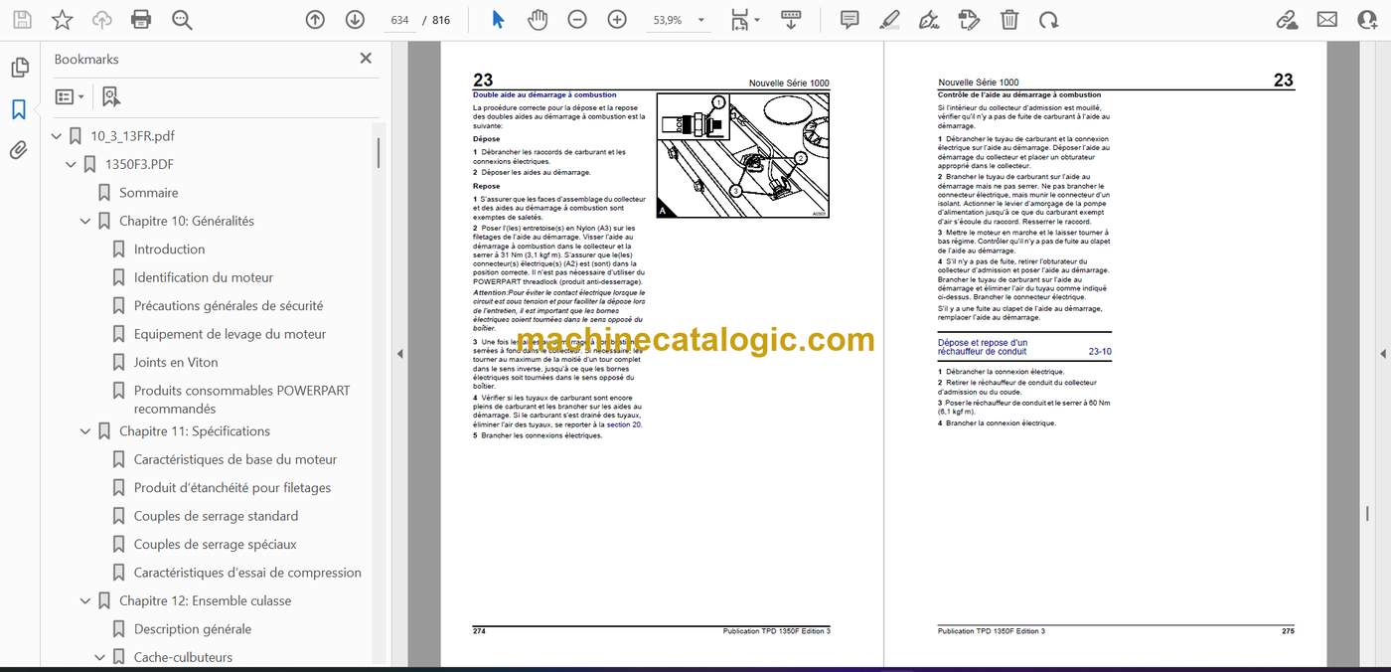Click the Delete trash icon
This screenshot has width=1391, height=672.
[x=1008, y=19]
